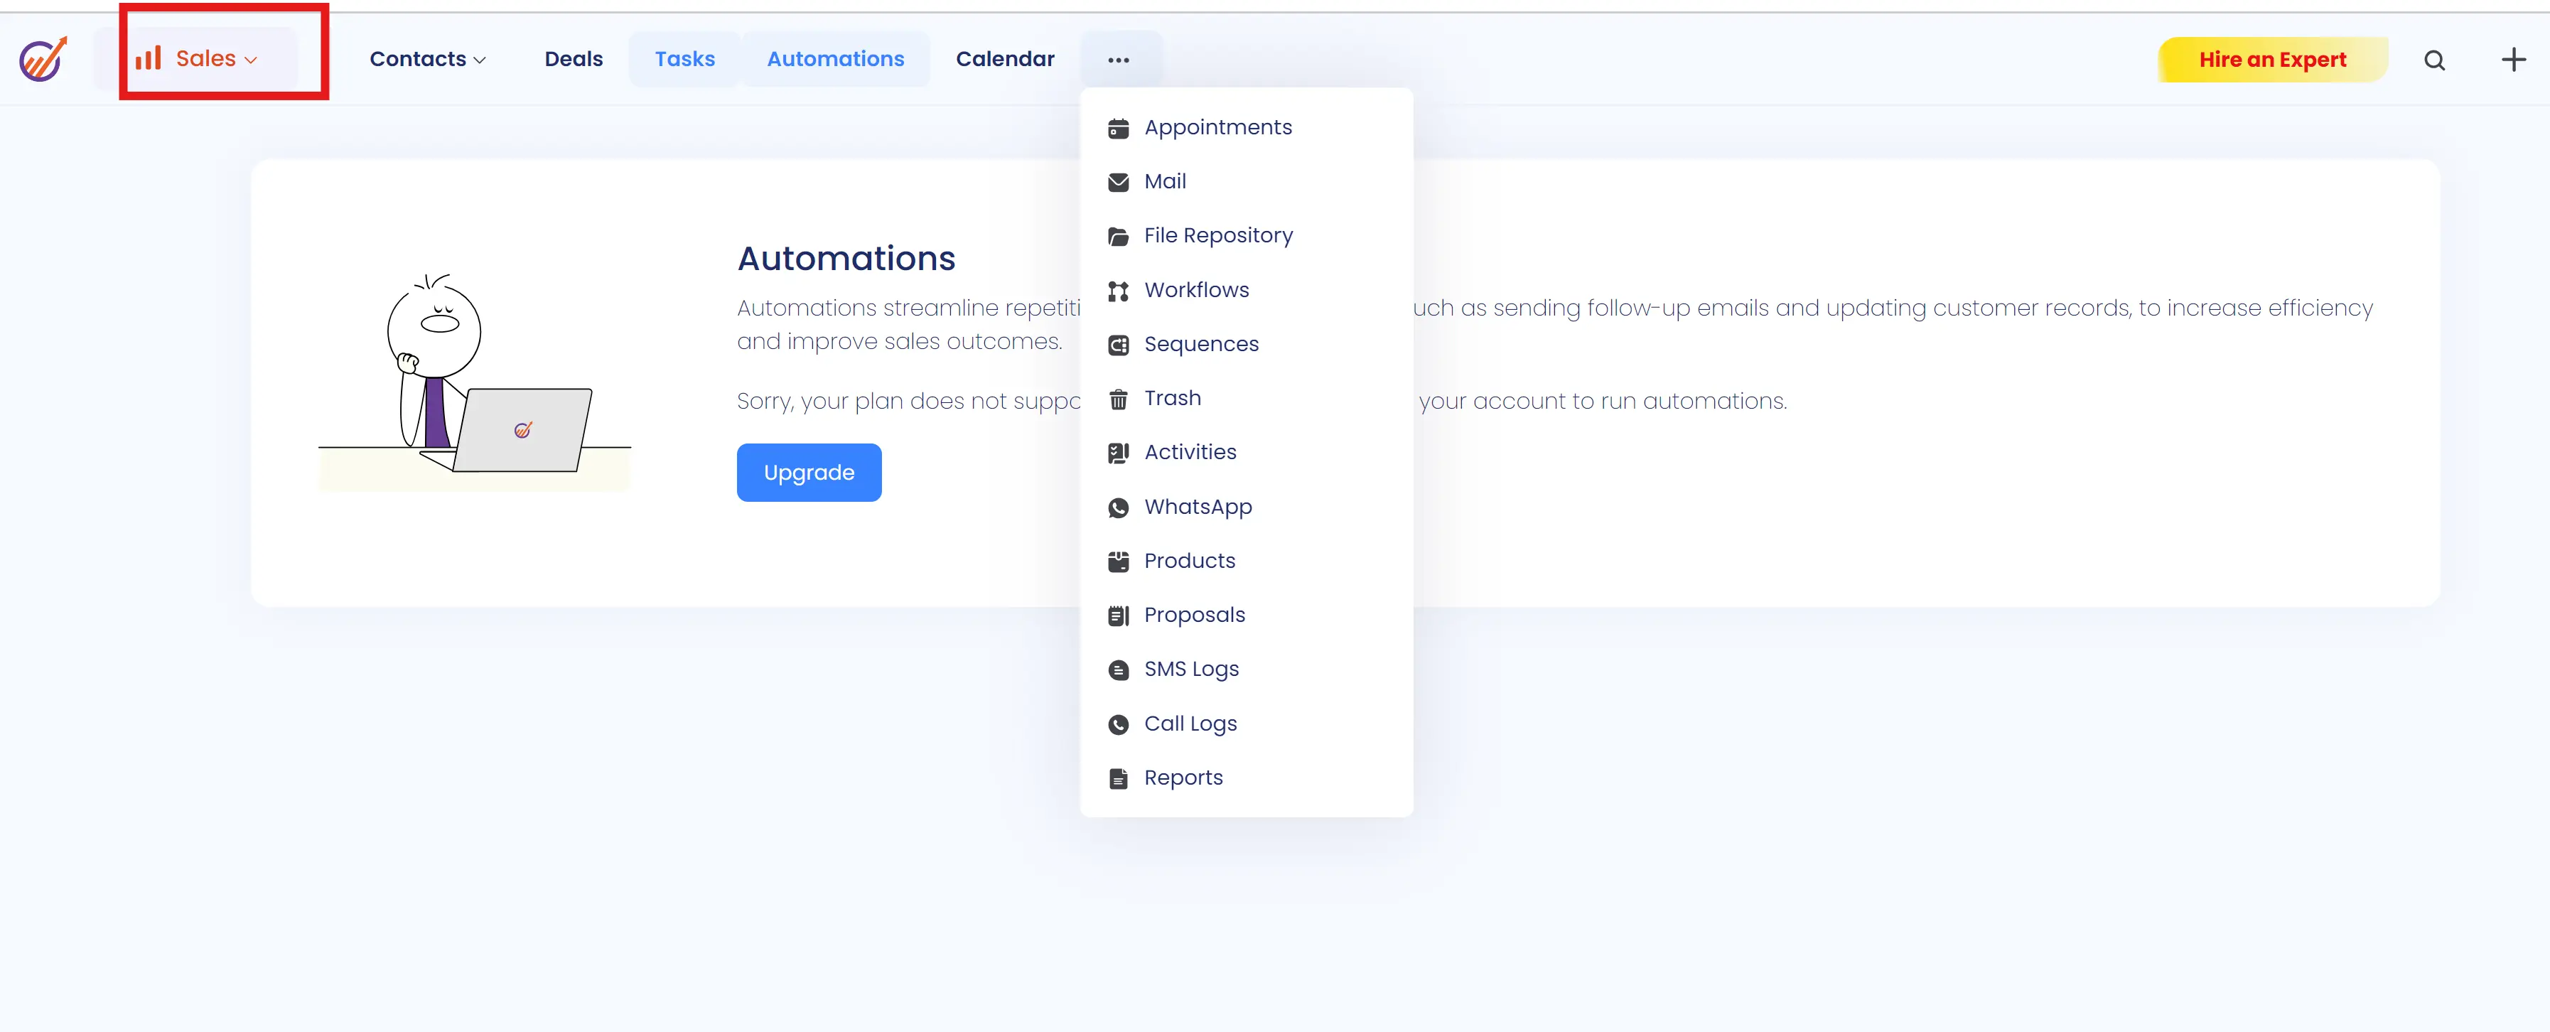Expand the Contacts dropdown menu
The image size is (2550, 1032).
(426, 60)
